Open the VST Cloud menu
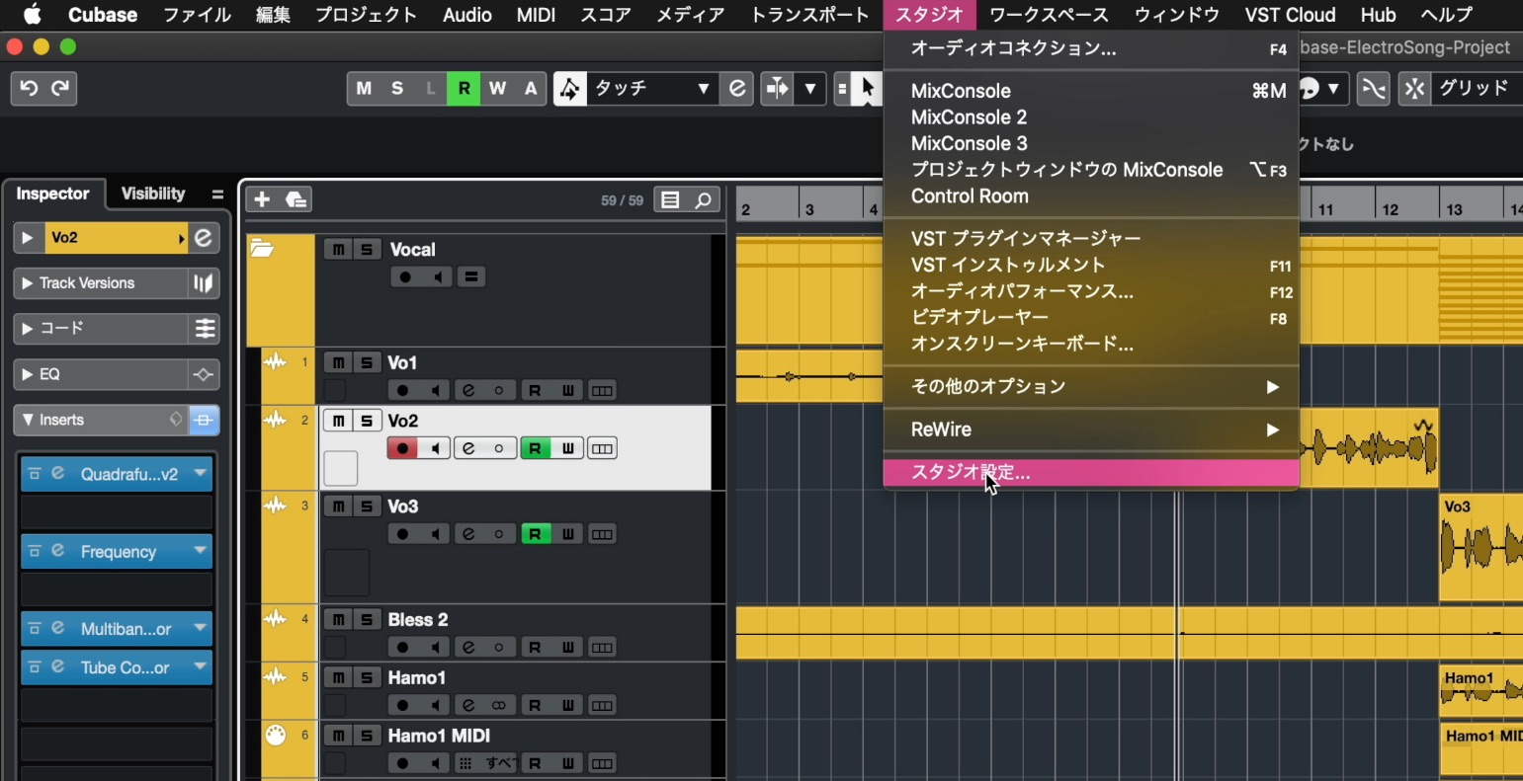This screenshot has width=1523, height=781. pyautogui.click(x=1290, y=15)
